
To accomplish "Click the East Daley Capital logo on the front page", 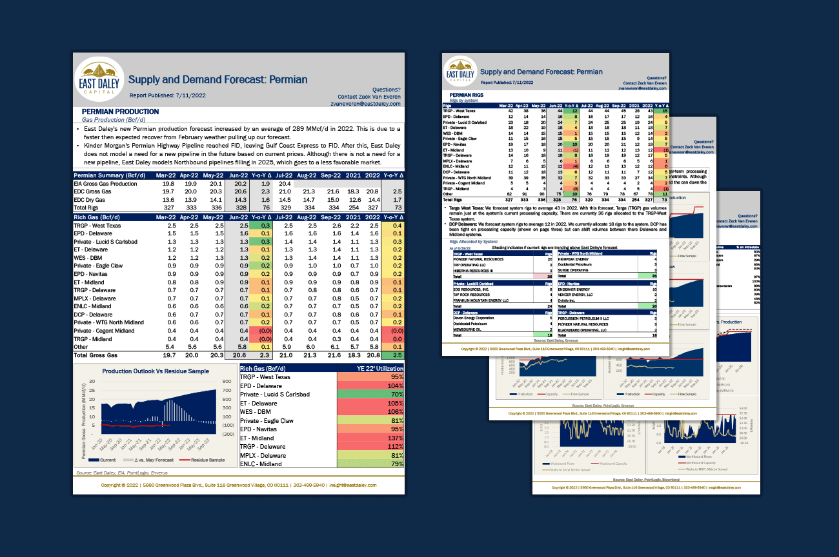I will tap(98, 80).
